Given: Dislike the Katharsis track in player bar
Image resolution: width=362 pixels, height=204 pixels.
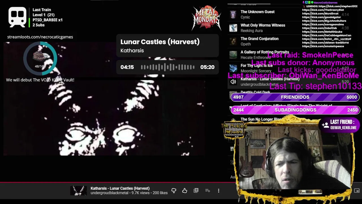Looking at the screenshot, I should tap(174, 191).
